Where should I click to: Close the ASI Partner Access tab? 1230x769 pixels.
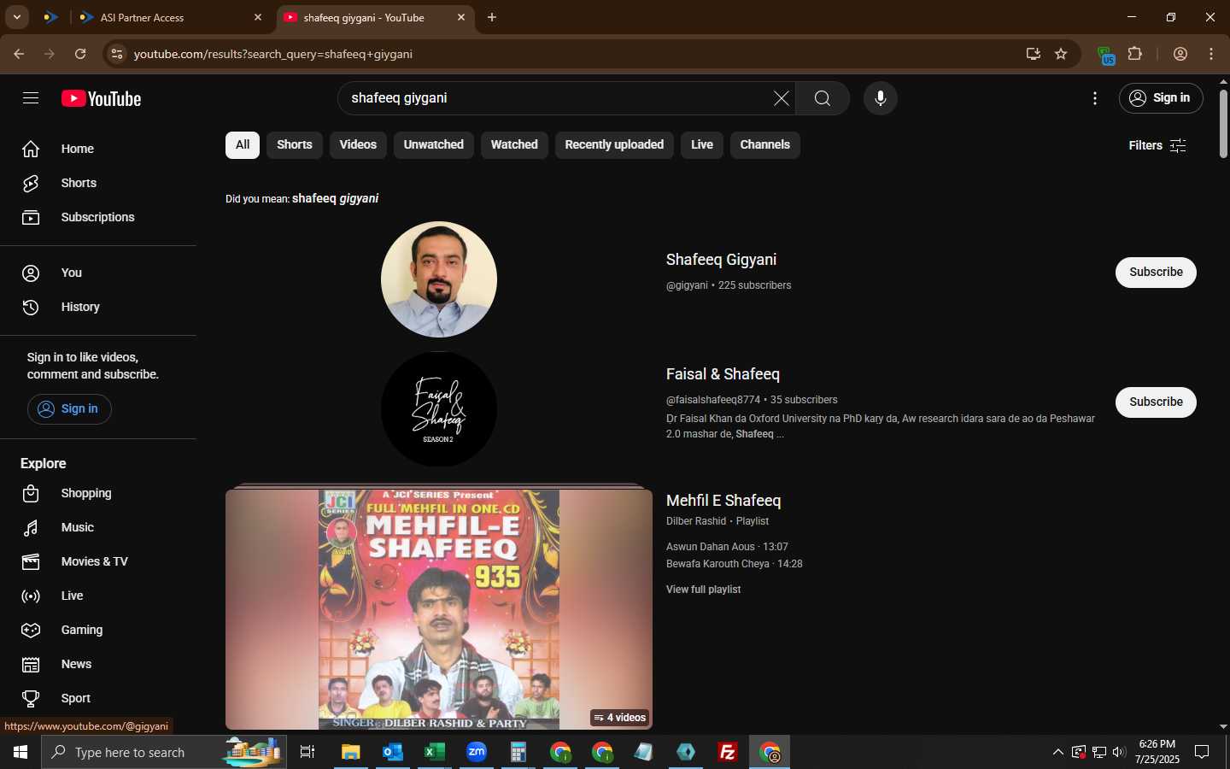tap(258, 17)
